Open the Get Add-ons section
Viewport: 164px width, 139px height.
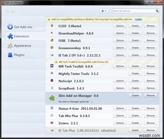25,27
